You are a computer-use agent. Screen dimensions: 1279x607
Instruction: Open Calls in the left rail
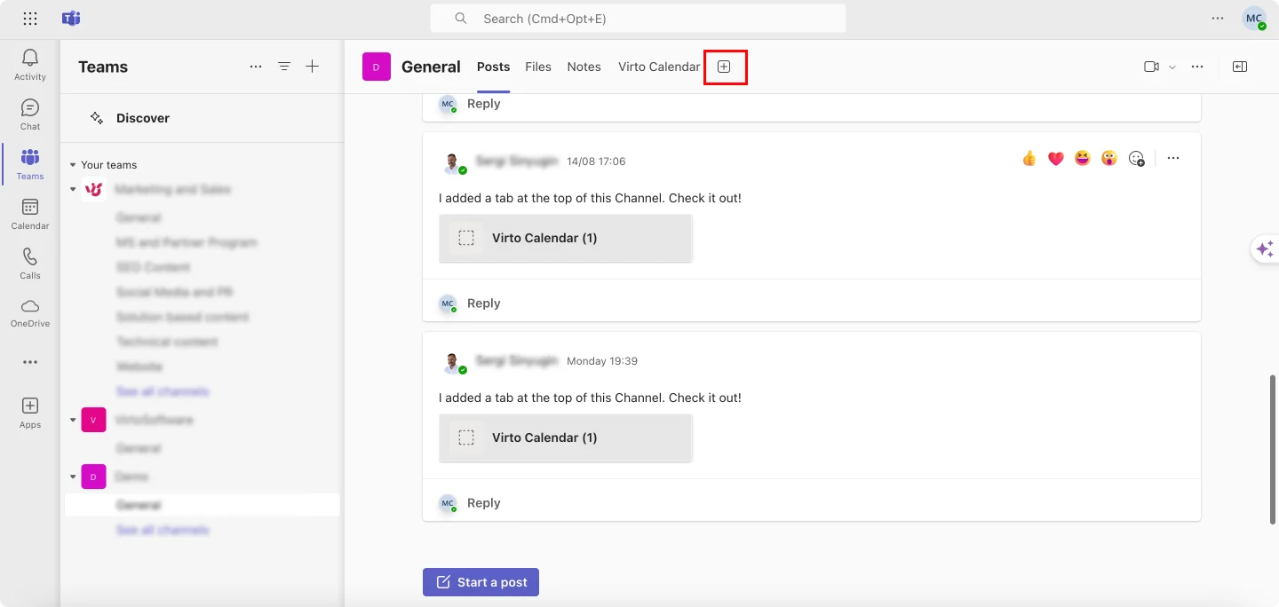coord(30,264)
